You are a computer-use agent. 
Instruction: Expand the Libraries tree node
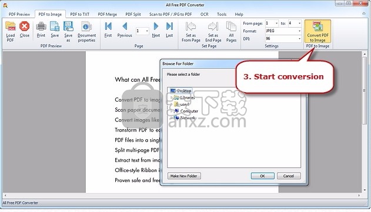[x=172, y=97]
